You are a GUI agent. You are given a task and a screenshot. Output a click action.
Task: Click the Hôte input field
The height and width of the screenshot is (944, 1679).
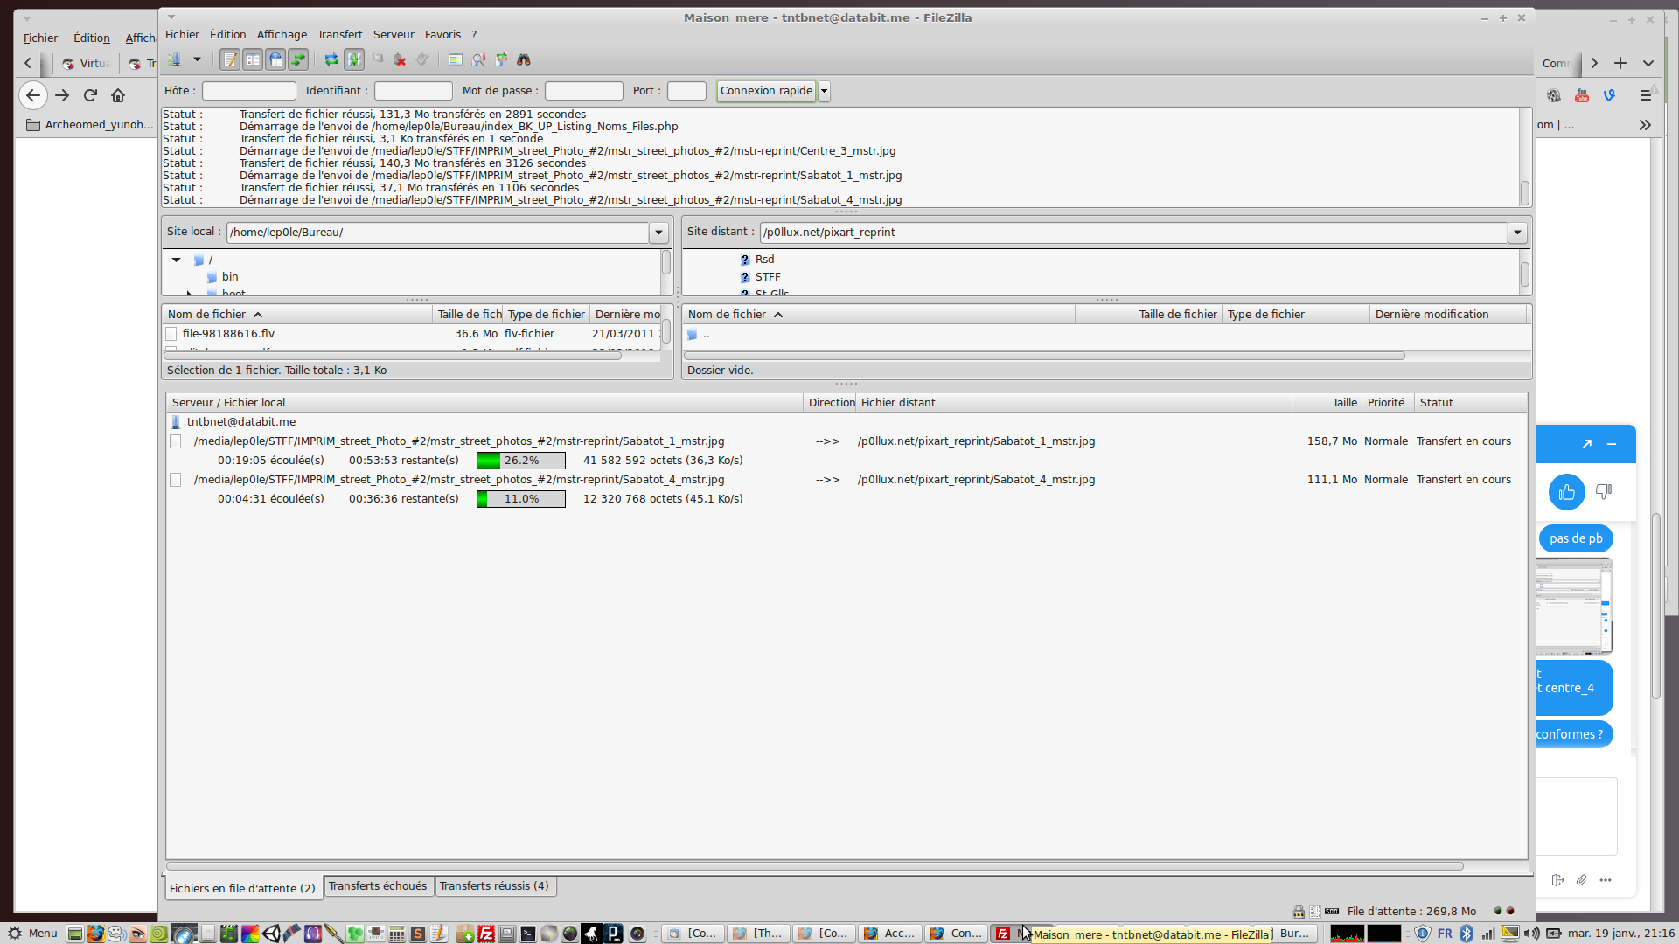tap(249, 91)
